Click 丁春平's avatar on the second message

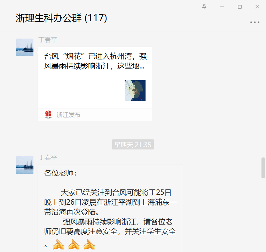(x=25, y=165)
